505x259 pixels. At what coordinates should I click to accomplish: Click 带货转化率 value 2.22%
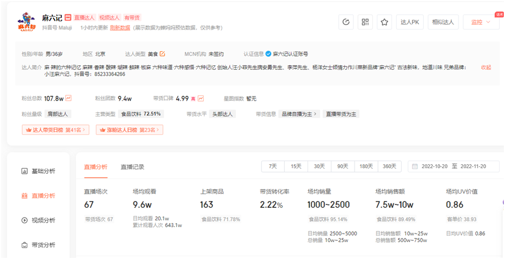[x=271, y=205]
